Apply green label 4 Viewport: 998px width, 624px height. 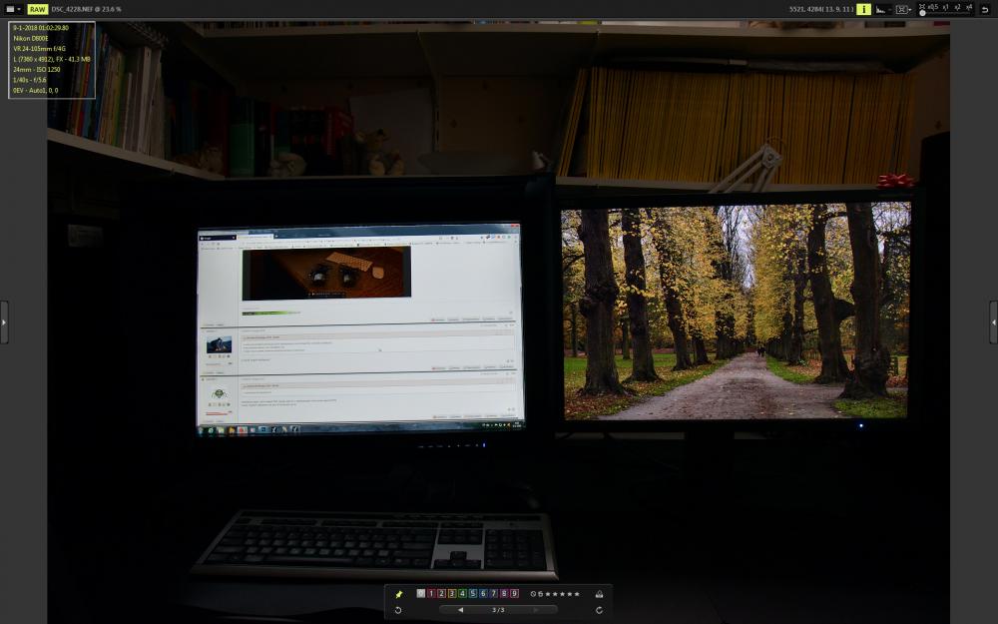462,593
